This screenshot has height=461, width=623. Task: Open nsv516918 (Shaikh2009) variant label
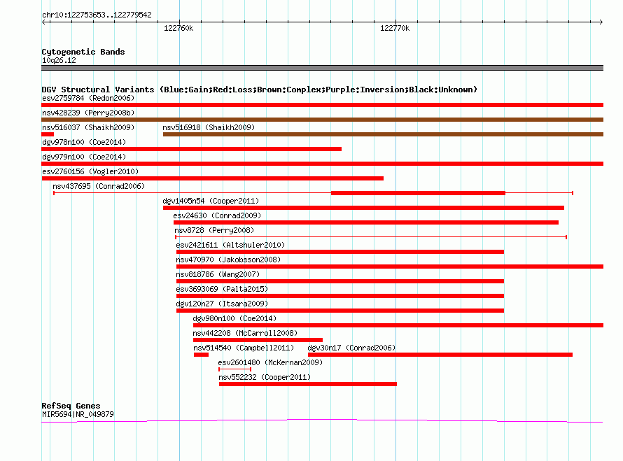[x=209, y=127]
